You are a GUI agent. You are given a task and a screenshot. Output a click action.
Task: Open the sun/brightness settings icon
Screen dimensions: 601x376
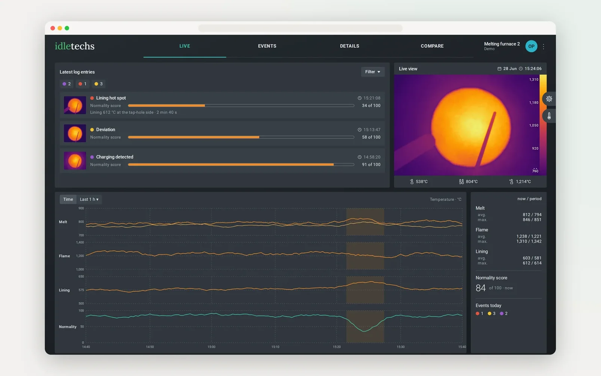coord(549,99)
